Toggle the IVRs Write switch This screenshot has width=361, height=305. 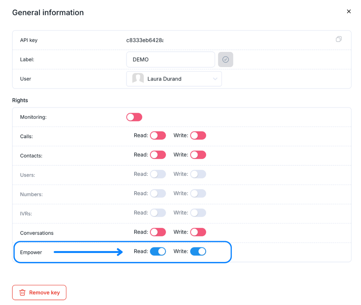coord(198,213)
